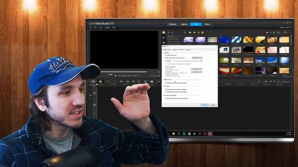Viewport: 298px width, 167px height.
Task: Open the proxy size dropdown in Preferences
Action: [x=197, y=58]
